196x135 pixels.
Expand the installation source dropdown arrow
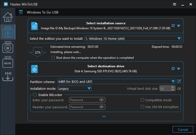[179, 26]
